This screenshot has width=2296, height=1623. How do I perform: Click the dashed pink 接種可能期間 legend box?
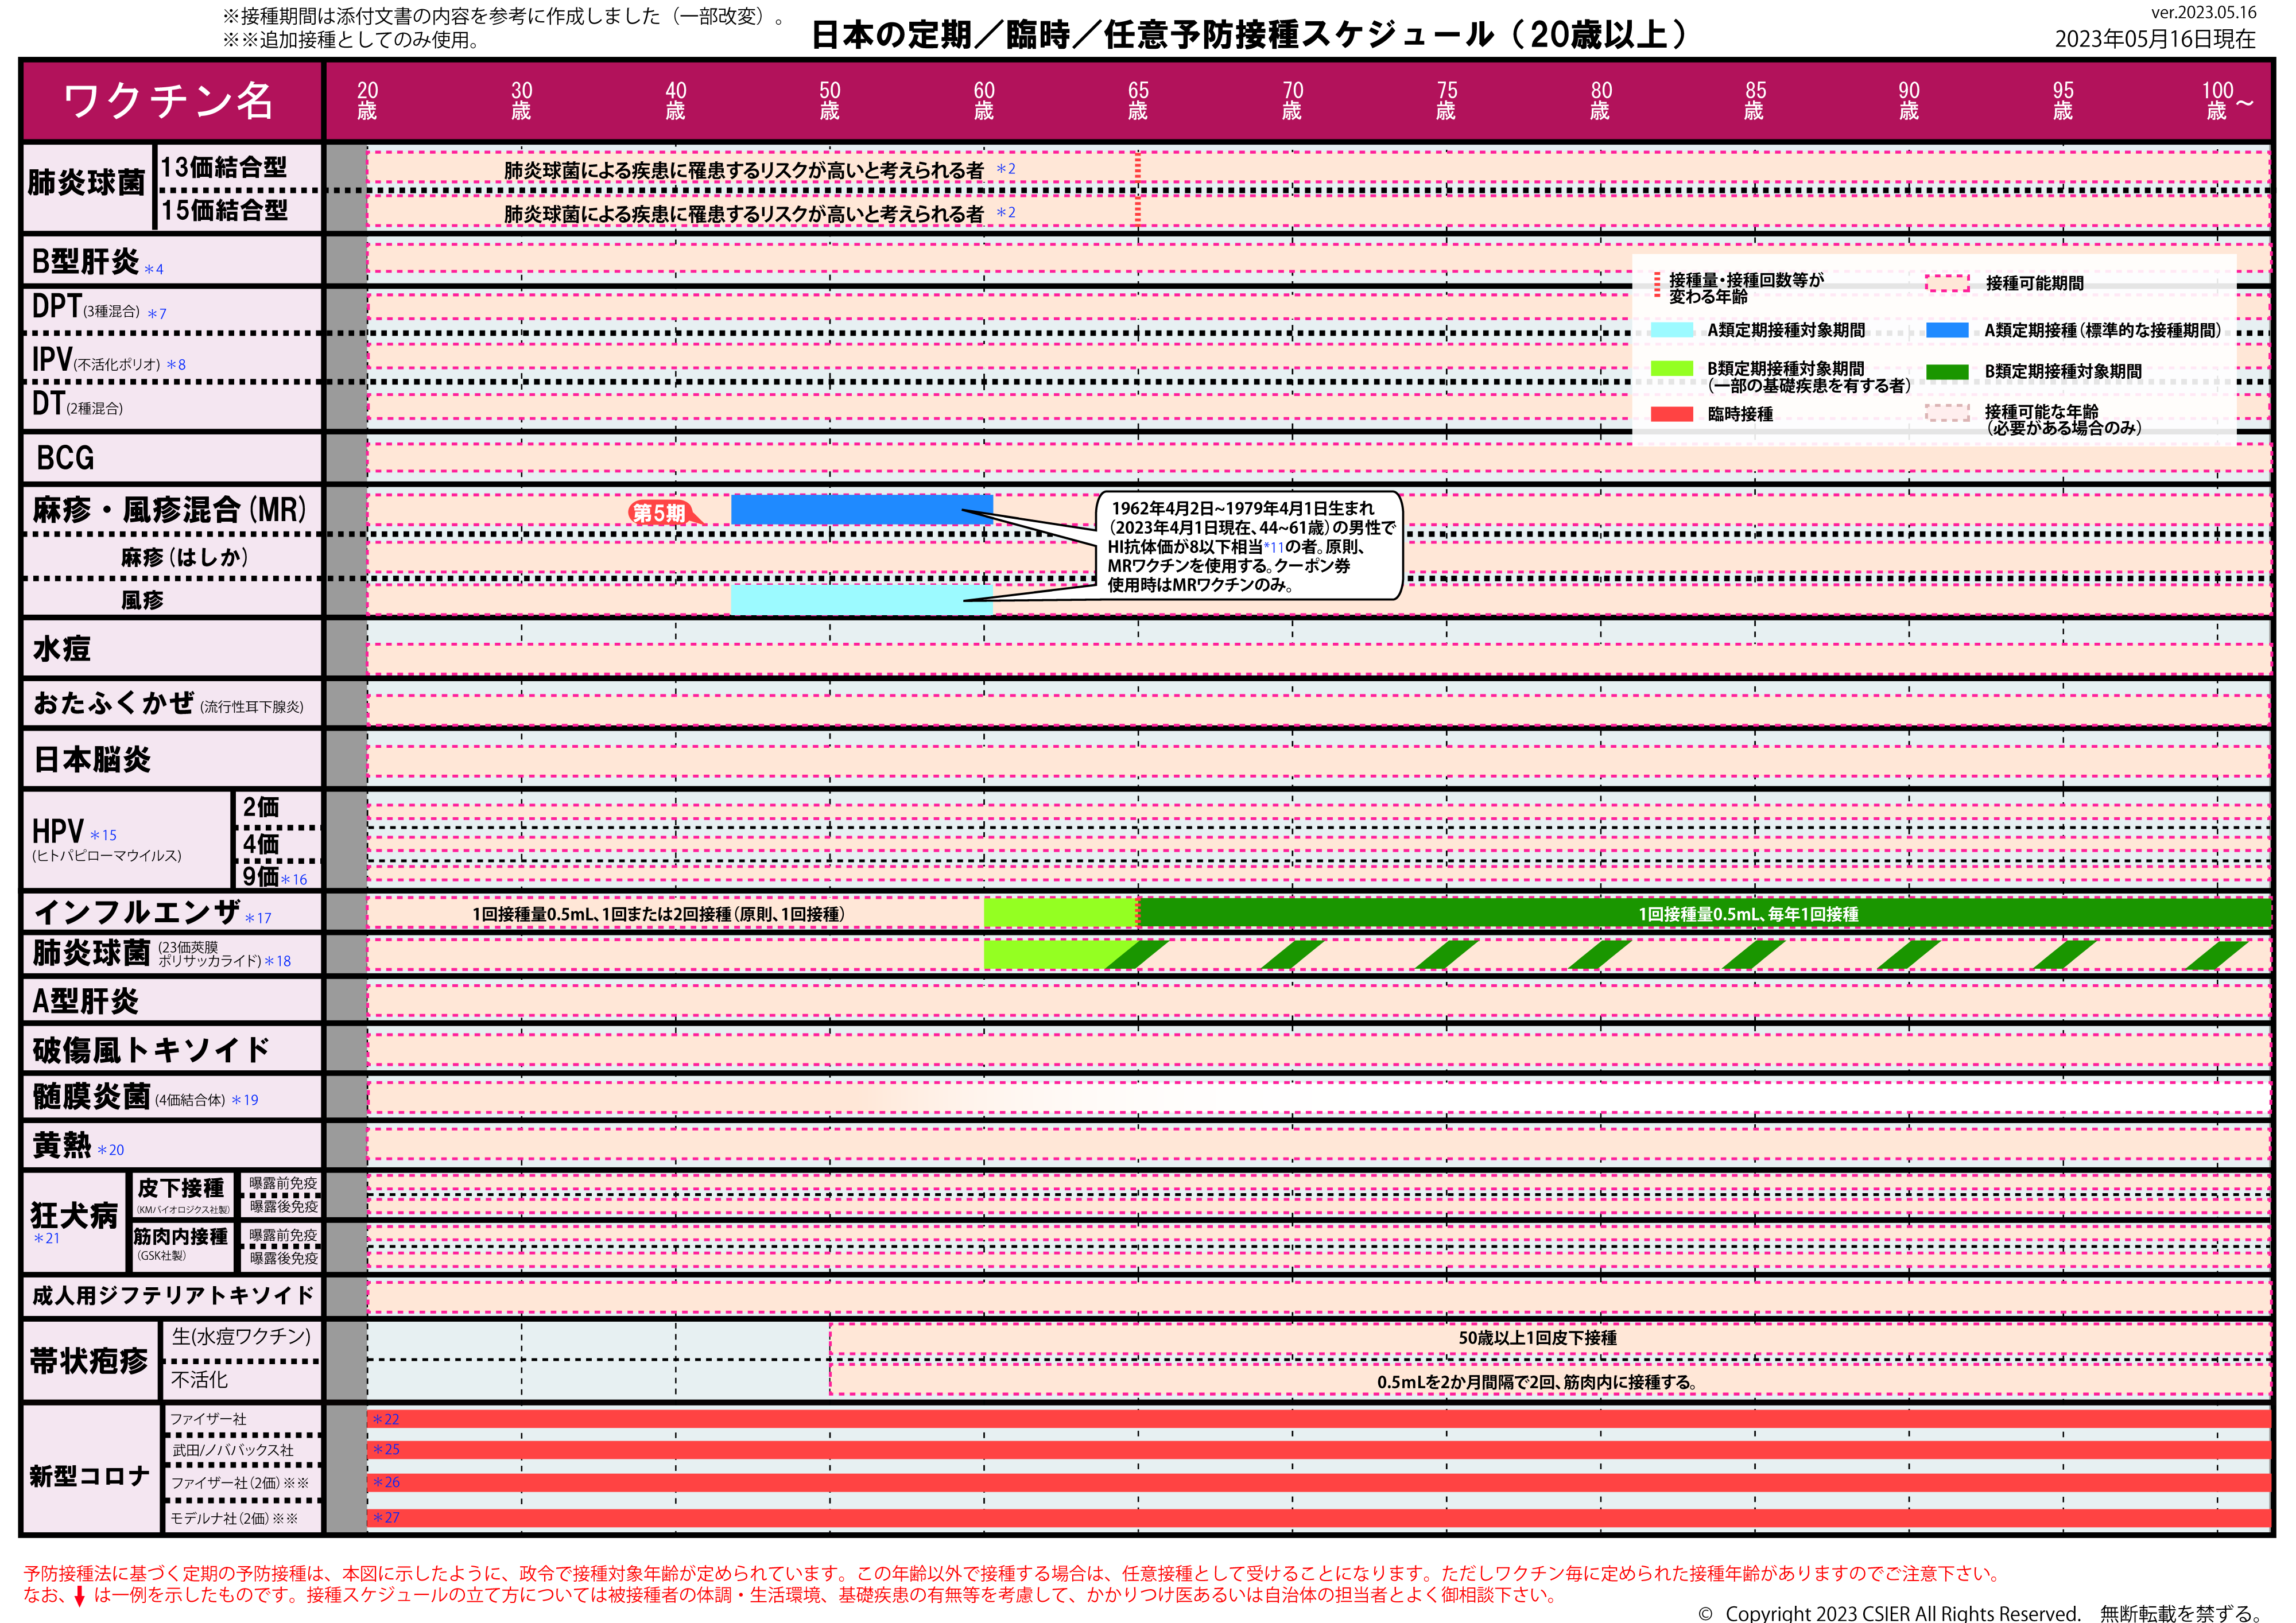point(1947,283)
